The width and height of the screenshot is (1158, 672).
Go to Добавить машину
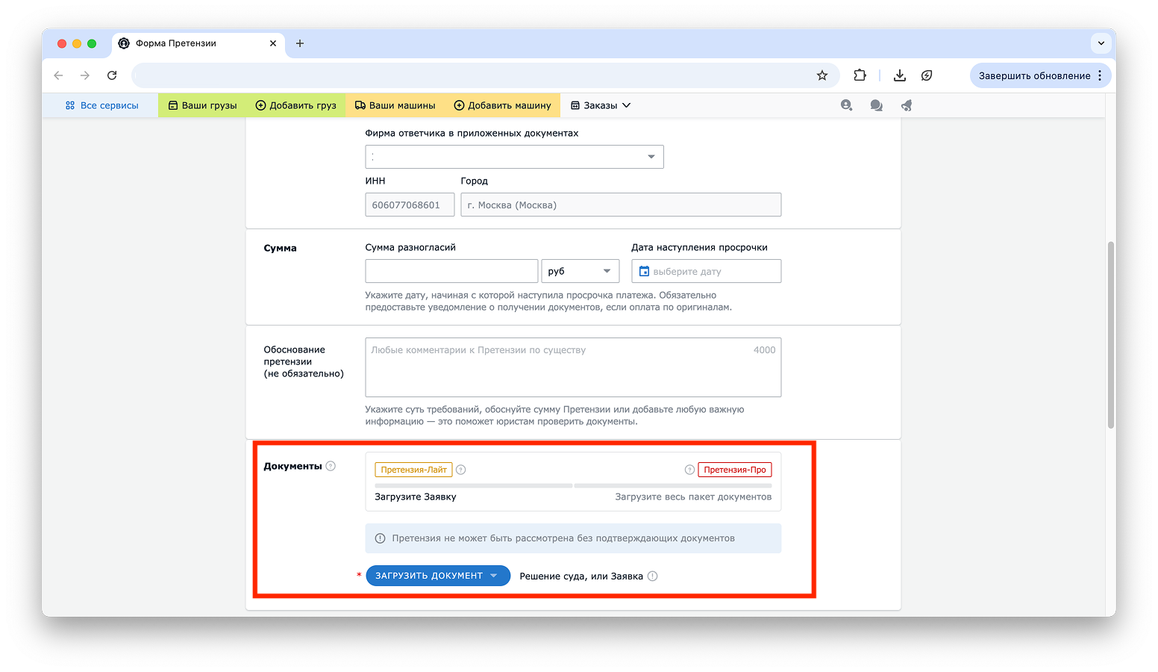click(x=502, y=105)
